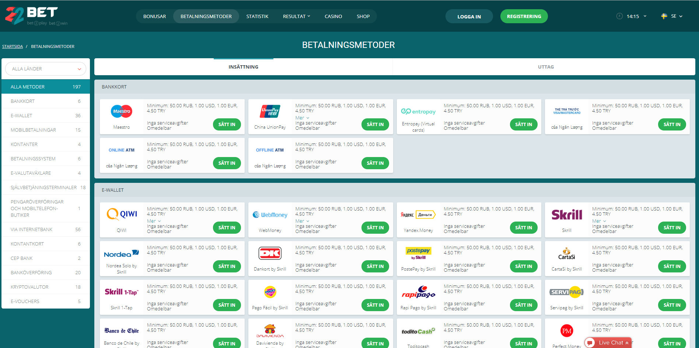The width and height of the screenshot is (699, 348).
Task: Select Cep Bank category in sidebar
Action: [46, 258]
